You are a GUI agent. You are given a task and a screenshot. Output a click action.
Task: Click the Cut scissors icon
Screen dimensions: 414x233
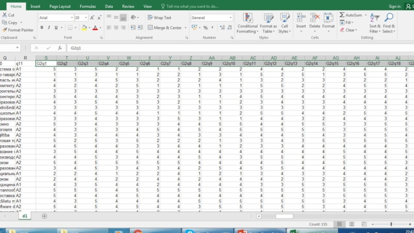[x=4, y=15]
